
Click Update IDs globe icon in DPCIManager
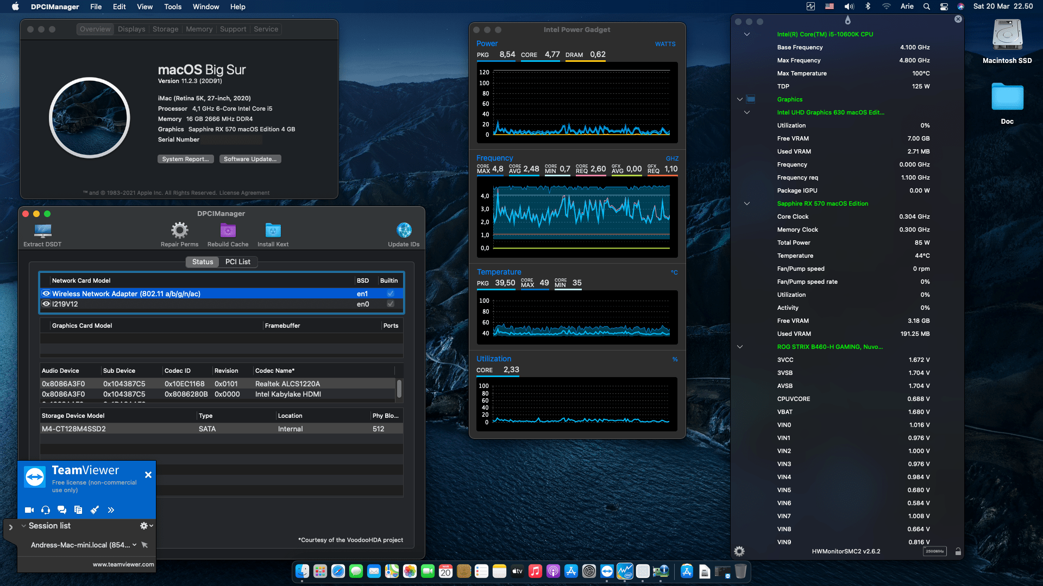[404, 231]
